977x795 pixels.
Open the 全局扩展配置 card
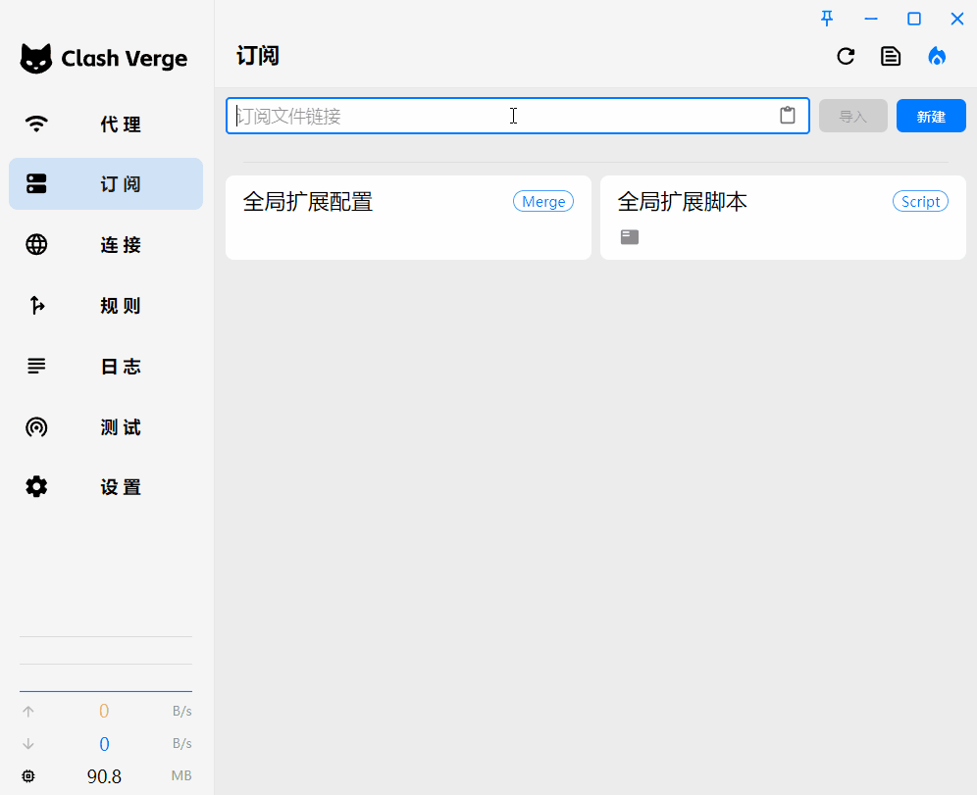click(x=408, y=218)
